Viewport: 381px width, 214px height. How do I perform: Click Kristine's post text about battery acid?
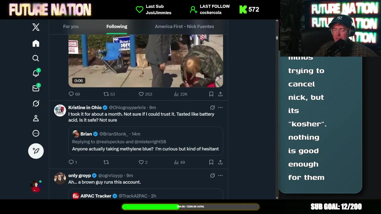[141, 117]
